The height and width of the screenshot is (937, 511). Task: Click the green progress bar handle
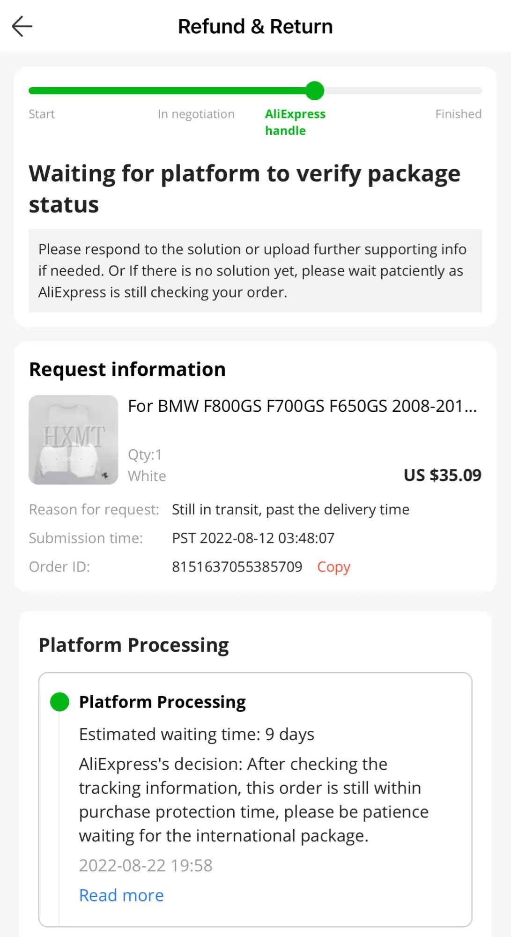[x=315, y=90]
